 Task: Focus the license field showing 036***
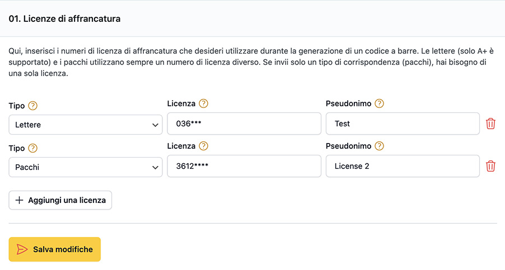tap(244, 124)
